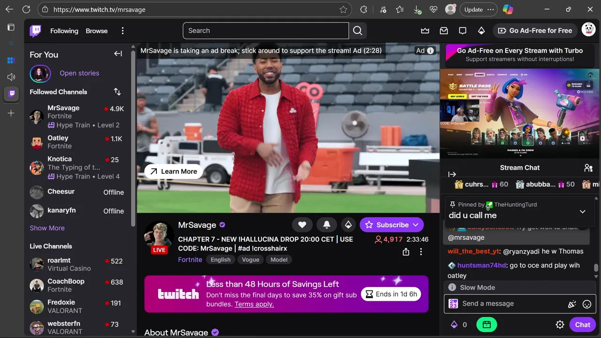
Task: Open Prime loot crown icon
Action: point(425,31)
